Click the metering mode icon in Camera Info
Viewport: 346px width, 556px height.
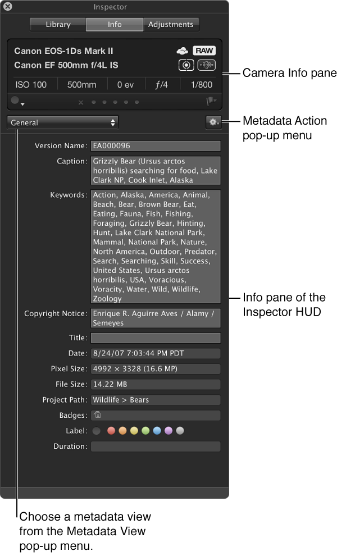point(186,65)
